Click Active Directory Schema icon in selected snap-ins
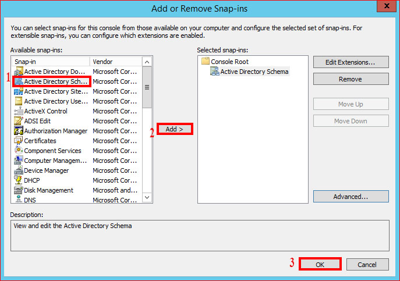Image resolution: width=400 pixels, height=281 pixels. 214,72
